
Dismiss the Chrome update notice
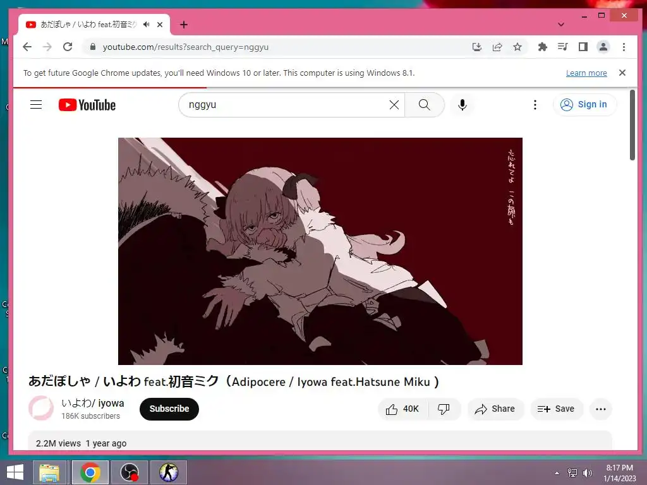pos(622,73)
